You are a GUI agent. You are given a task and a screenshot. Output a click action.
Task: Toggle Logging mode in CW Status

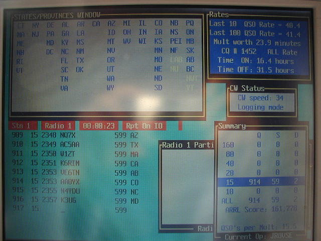pyautogui.click(x=260, y=107)
